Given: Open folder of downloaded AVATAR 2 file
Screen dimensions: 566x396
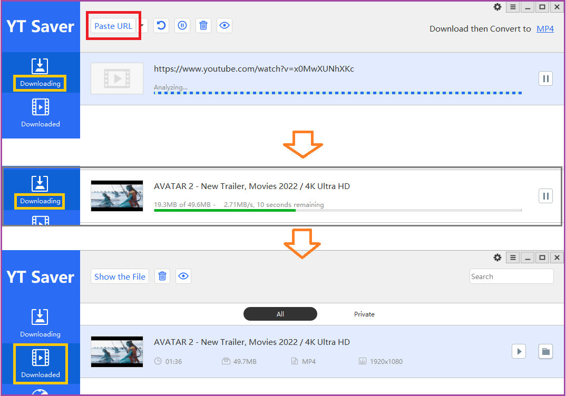Looking at the screenshot, I should click(546, 352).
